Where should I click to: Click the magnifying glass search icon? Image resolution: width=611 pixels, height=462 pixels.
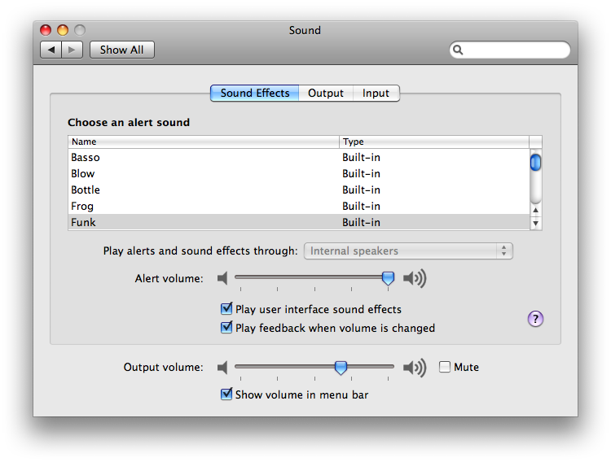point(458,50)
